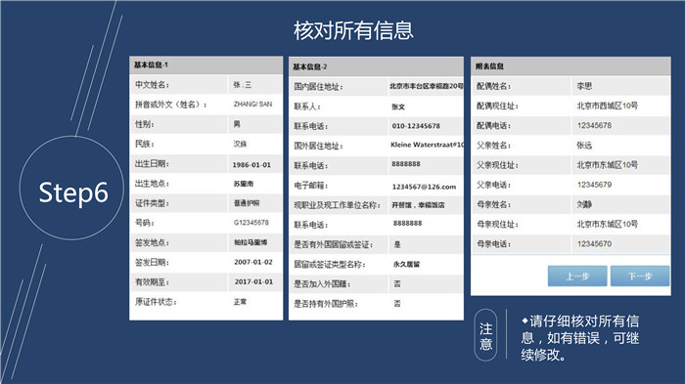Click the 有效期至 value 2017-01-01
Screen dimensions: 685x384
[x=253, y=281]
